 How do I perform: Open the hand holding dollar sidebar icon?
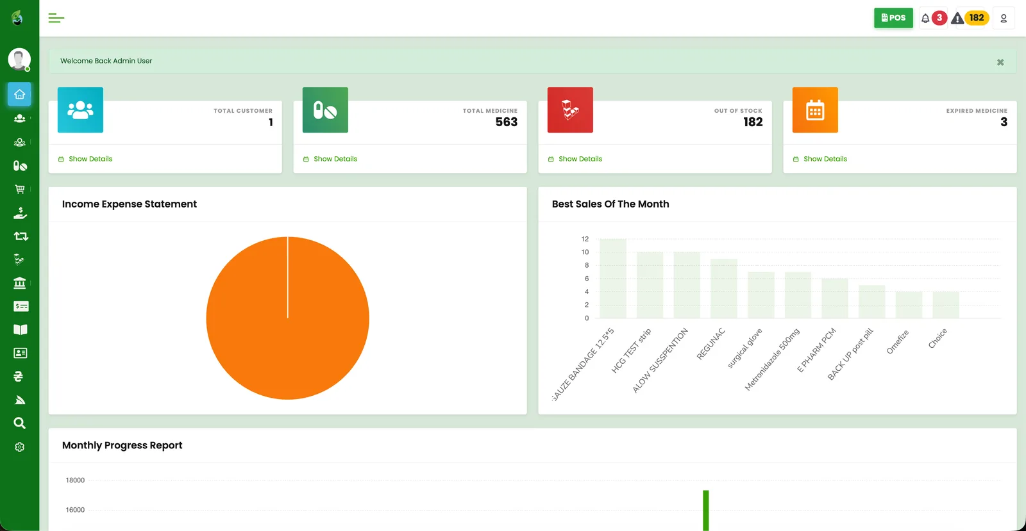click(20, 213)
